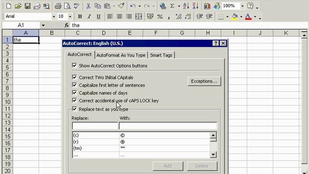The width and height of the screenshot is (309, 174).
Task: Open the Exceptions dialog
Action: tap(204, 81)
